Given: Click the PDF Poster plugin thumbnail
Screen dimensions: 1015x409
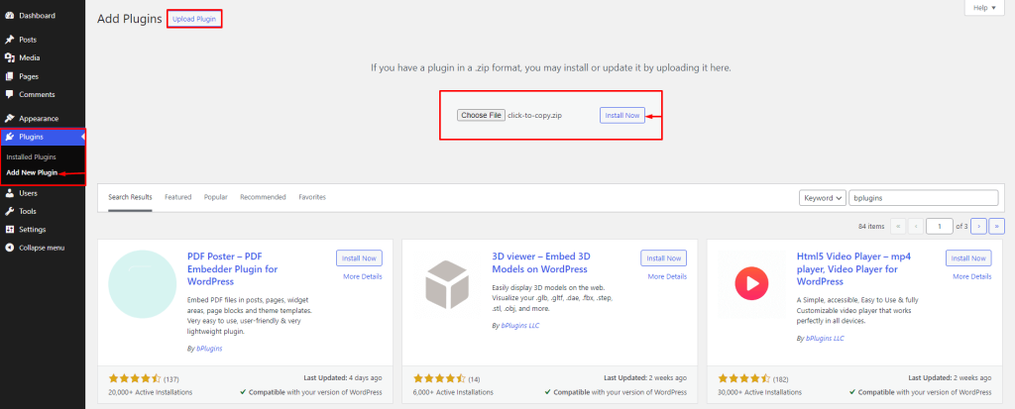Looking at the screenshot, I should tap(143, 283).
